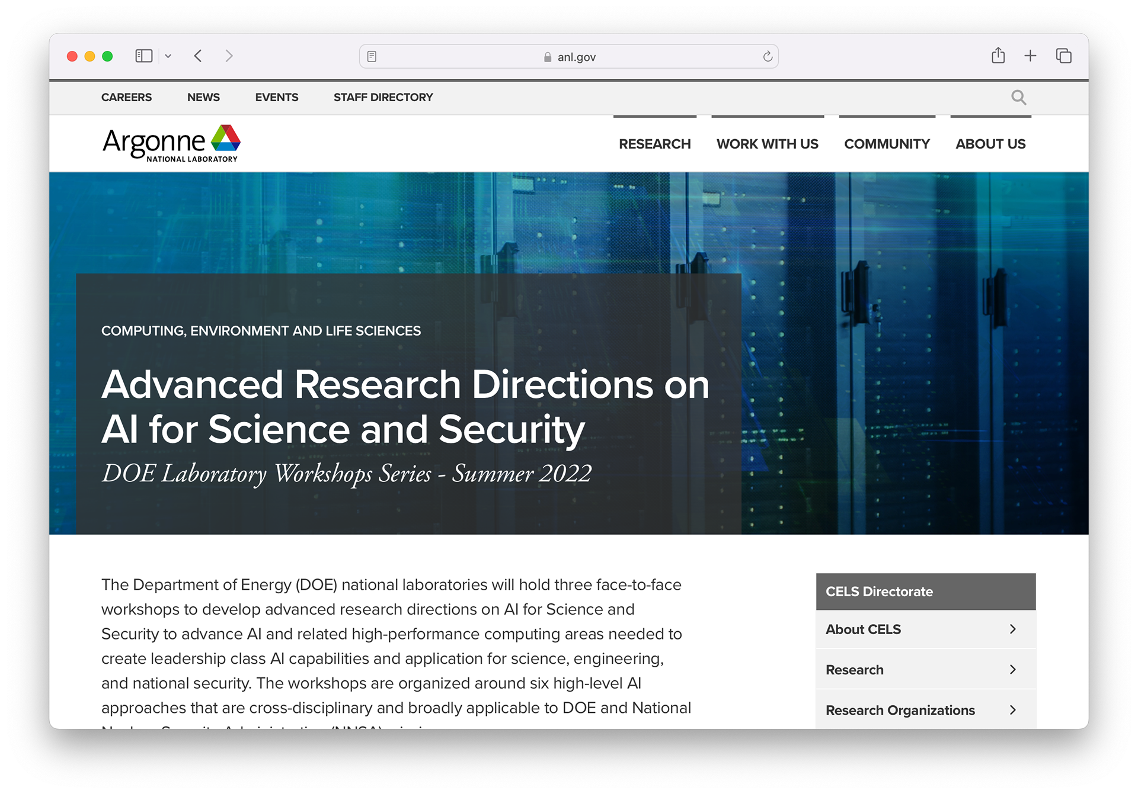
Task: Reload the page with refresh icon
Action: [768, 57]
